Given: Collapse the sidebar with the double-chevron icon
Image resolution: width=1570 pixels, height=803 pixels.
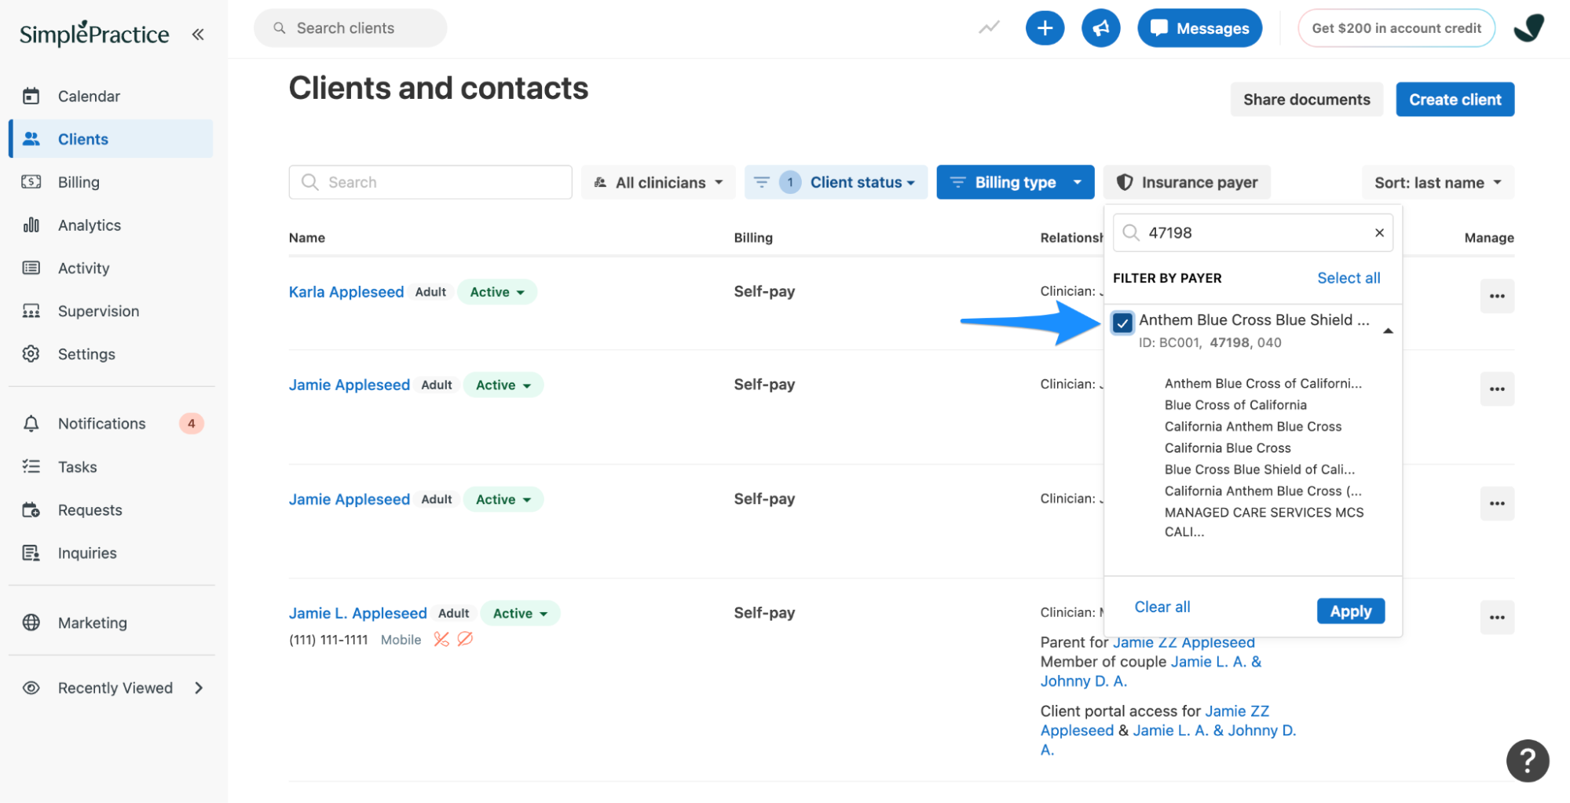Looking at the screenshot, I should click(x=198, y=34).
